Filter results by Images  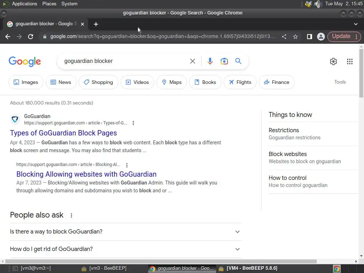tap(26, 82)
